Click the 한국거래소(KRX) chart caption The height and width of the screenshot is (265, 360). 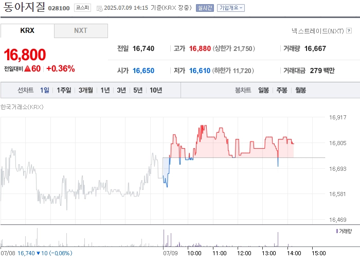tap(22, 107)
